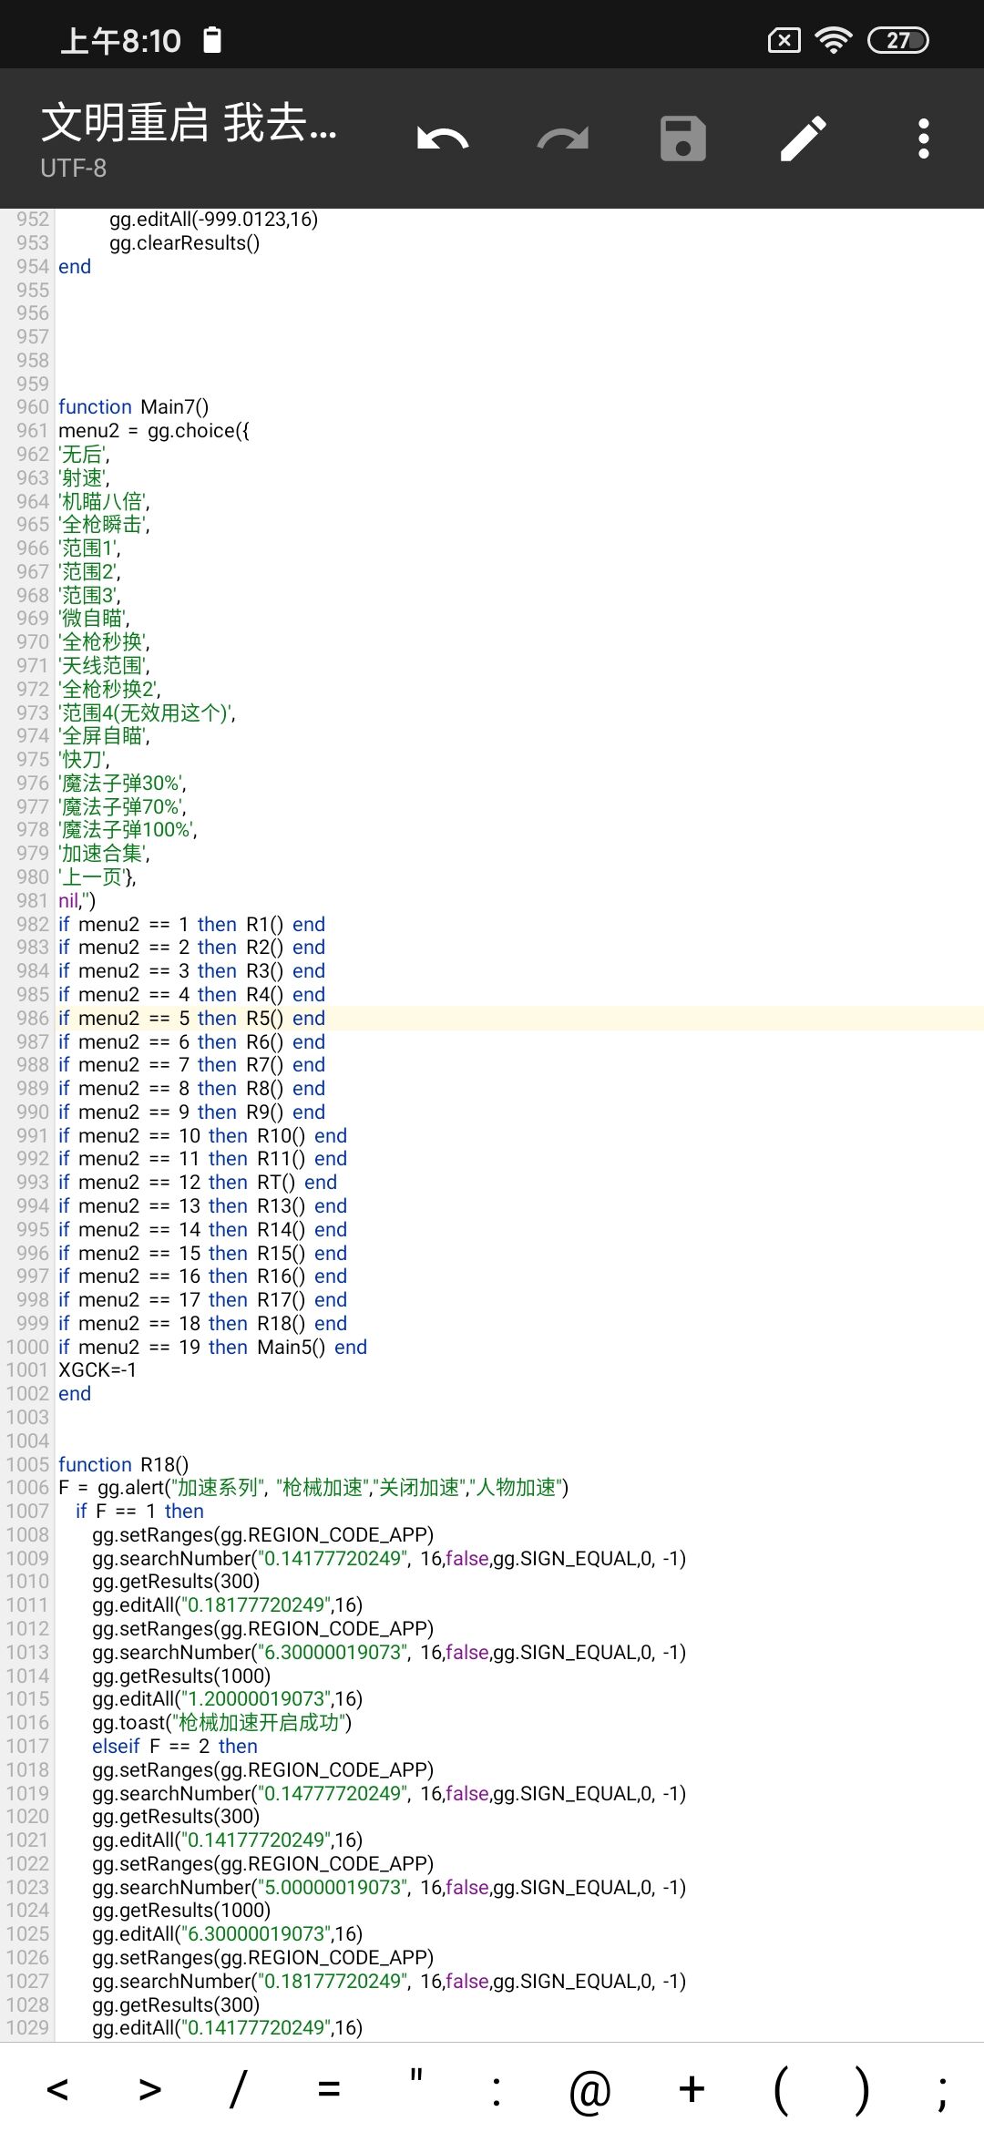This screenshot has width=984, height=2132.
Task: Insert the colon symbol key
Action: 497,2092
